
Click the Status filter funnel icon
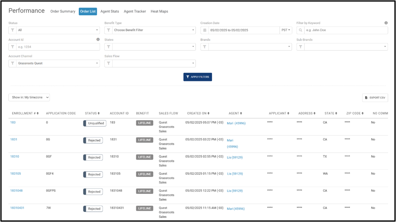coord(12,30)
